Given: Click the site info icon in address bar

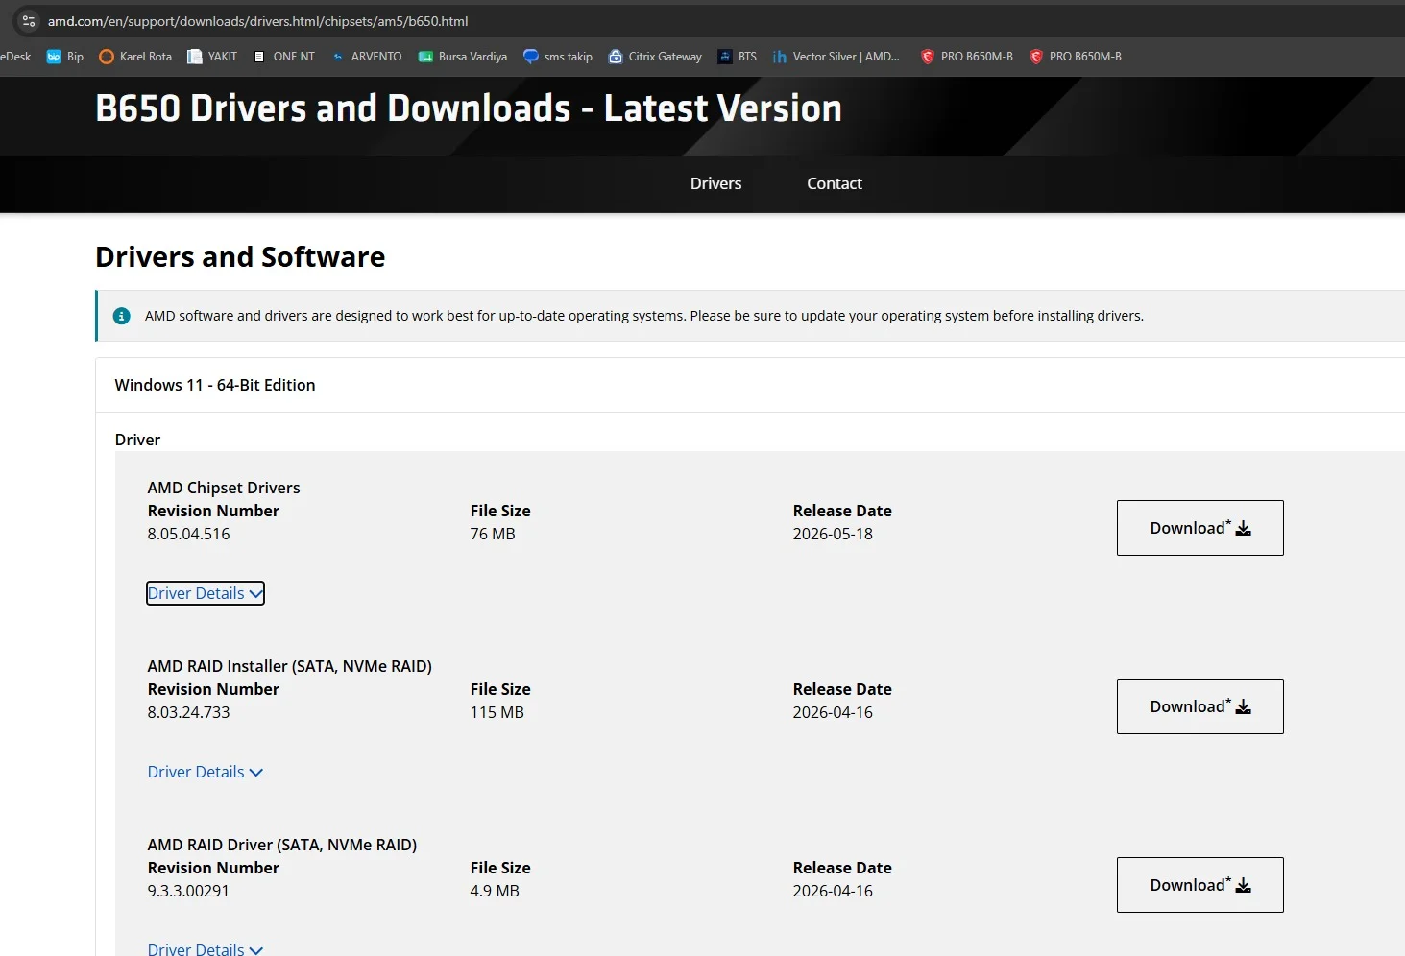Looking at the screenshot, I should (29, 20).
